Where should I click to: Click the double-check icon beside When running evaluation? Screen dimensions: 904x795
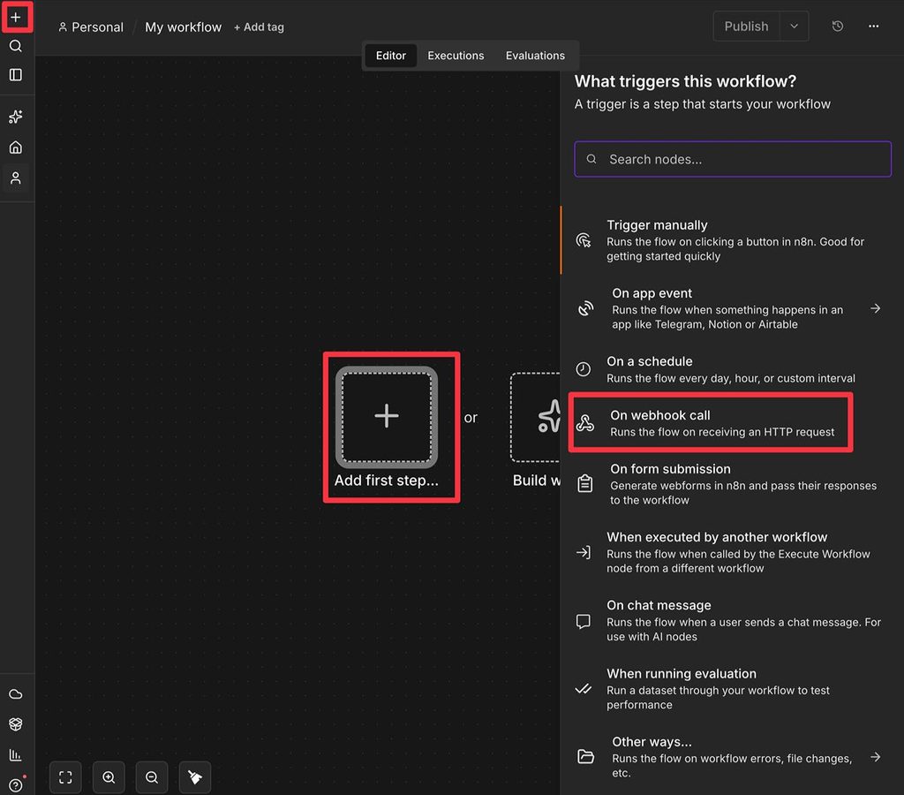pyautogui.click(x=583, y=689)
